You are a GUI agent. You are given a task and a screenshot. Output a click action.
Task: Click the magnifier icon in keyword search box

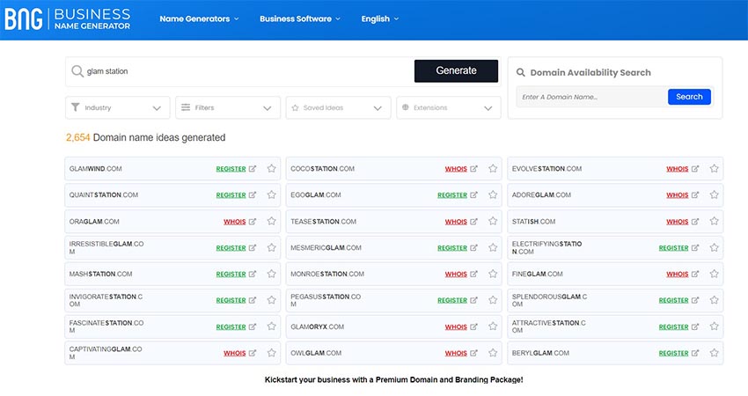(77, 71)
